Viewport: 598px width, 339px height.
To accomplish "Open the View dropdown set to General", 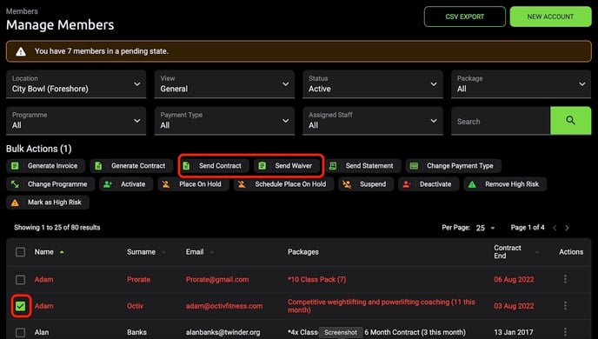I will (x=224, y=84).
